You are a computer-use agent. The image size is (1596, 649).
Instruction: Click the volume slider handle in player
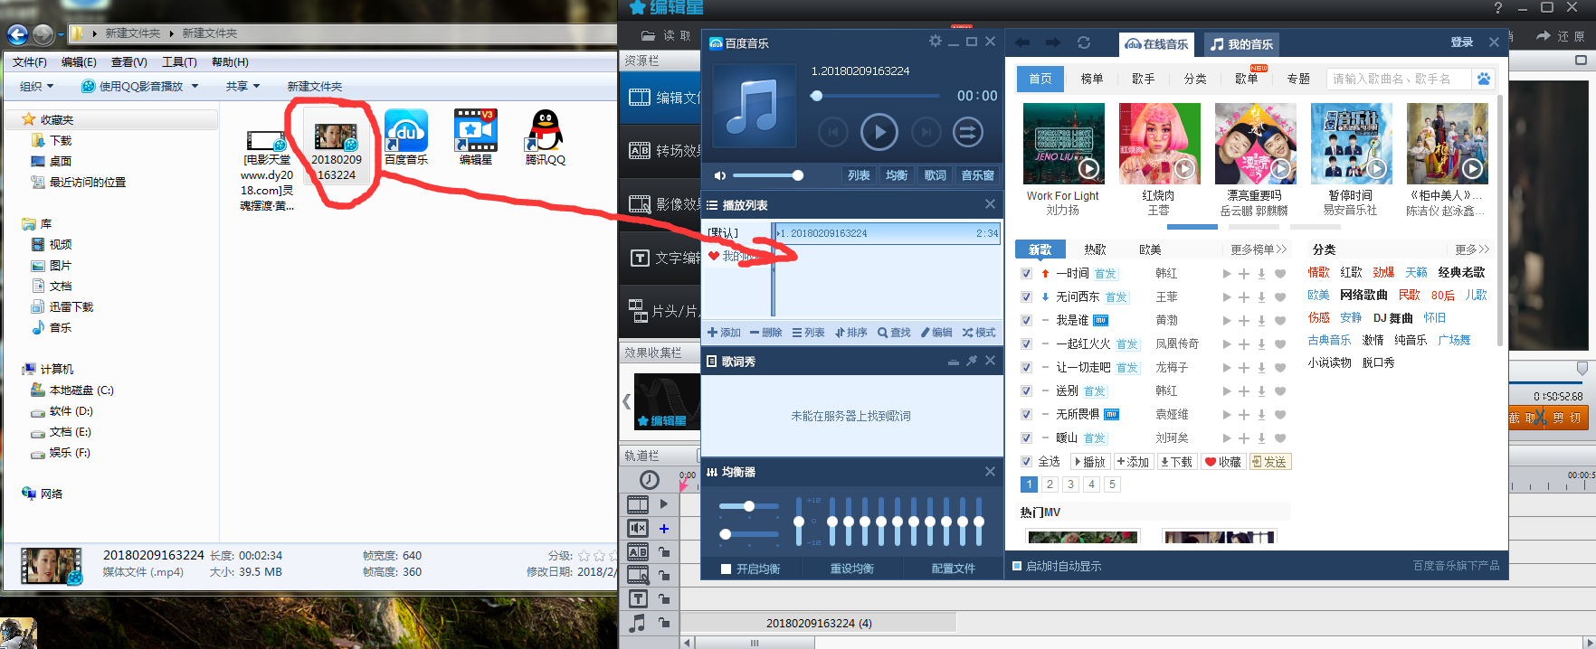[x=797, y=175]
